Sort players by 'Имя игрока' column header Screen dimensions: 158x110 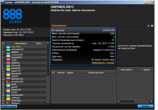coord(21,43)
